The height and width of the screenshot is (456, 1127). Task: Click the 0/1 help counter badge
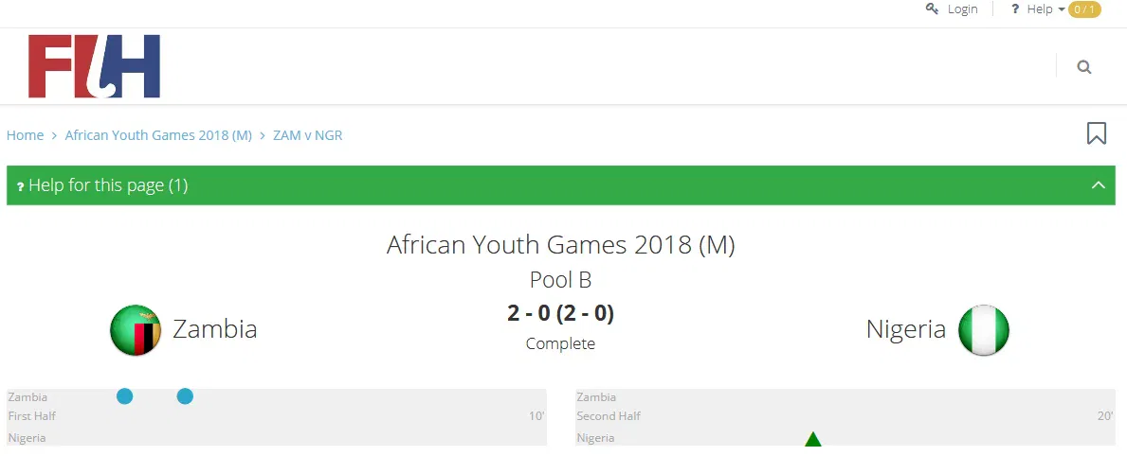click(1084, 9)
